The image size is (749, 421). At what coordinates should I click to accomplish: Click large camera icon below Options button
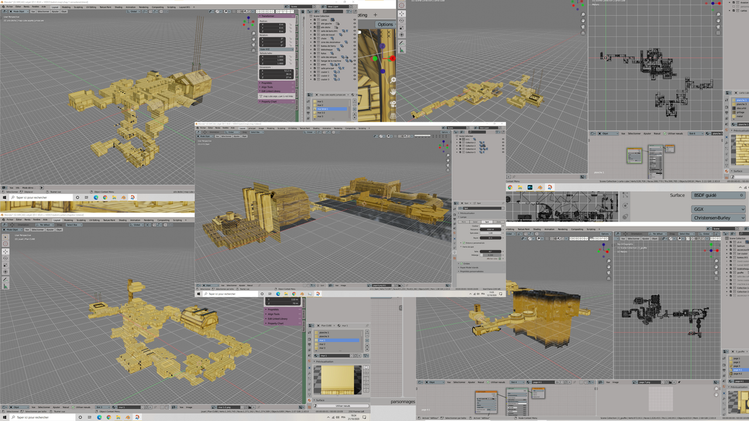click(393, 103)
